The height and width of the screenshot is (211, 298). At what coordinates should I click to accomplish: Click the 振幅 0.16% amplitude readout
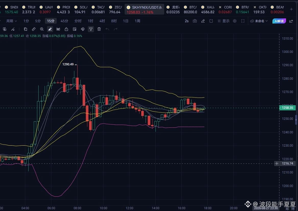point(75,36)
